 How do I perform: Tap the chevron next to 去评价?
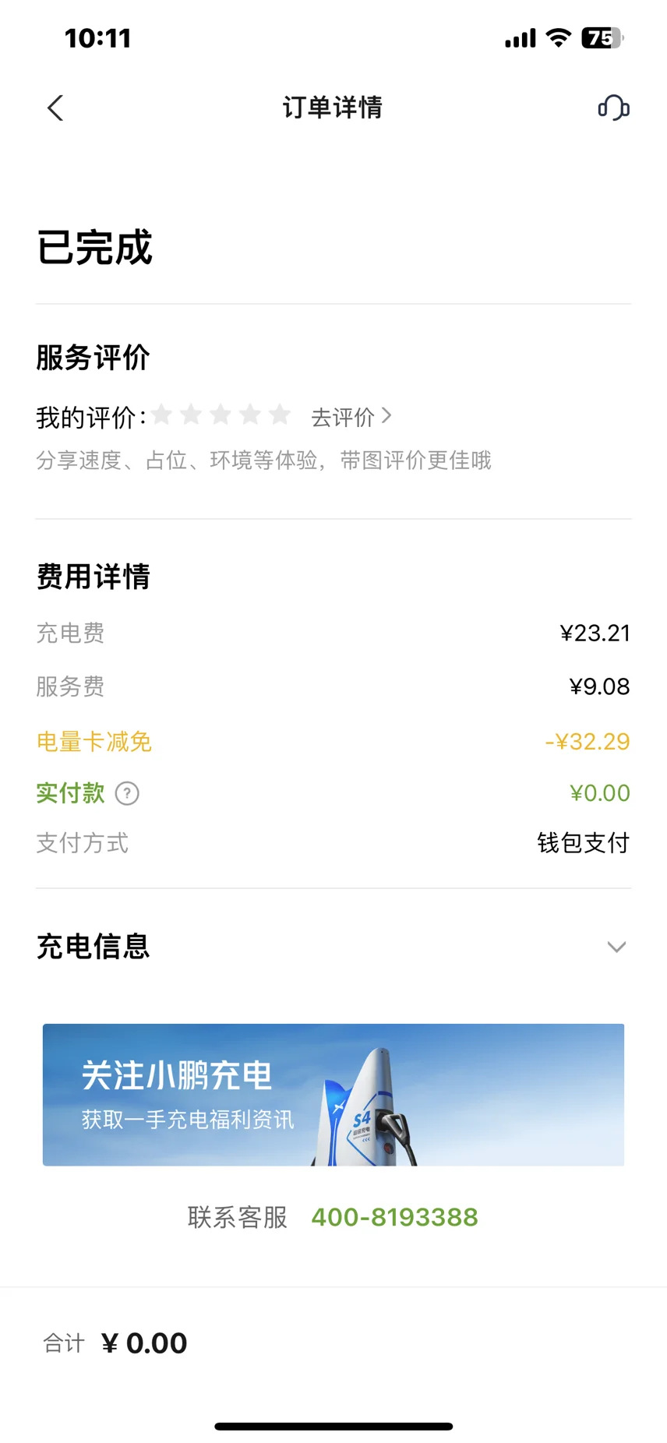pos(386,417)
